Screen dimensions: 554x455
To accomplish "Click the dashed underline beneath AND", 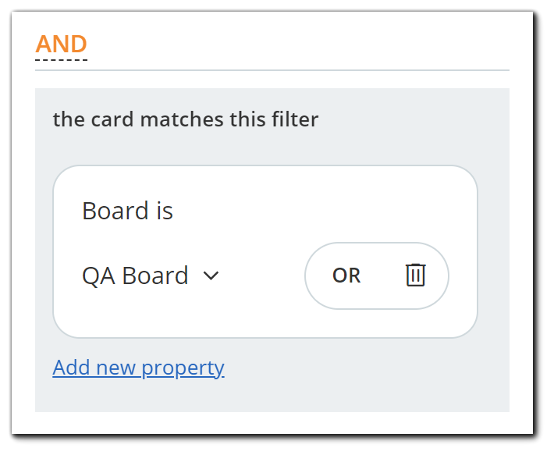I will 61,59.
